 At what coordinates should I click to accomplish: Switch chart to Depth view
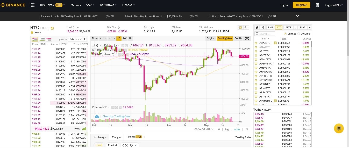[x=238, y=38]
